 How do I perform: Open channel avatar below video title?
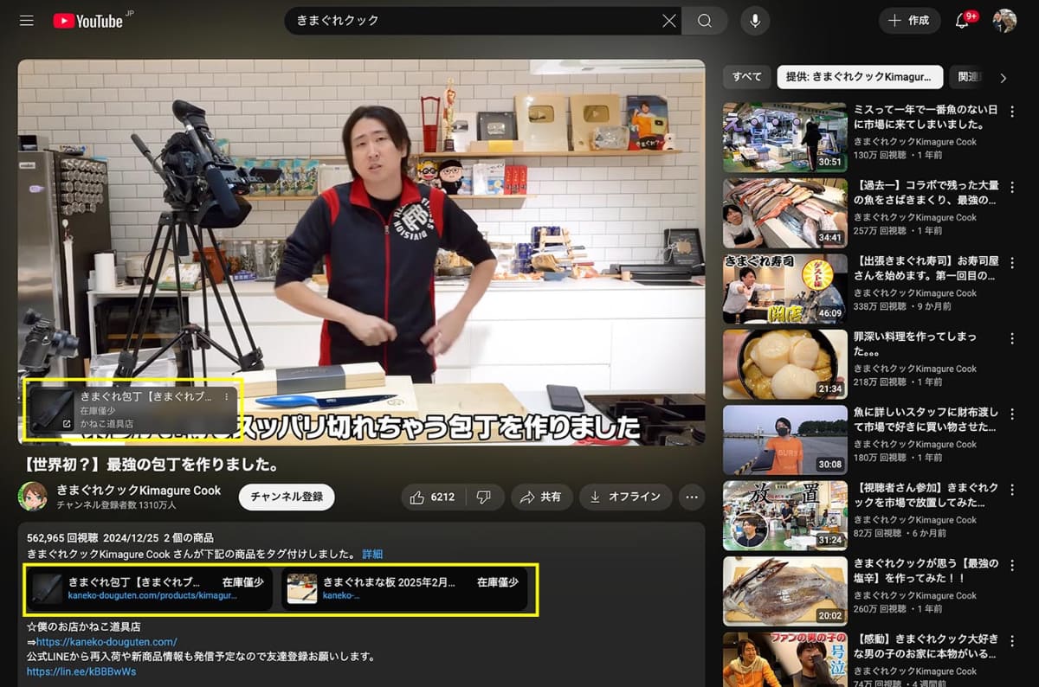33,497
